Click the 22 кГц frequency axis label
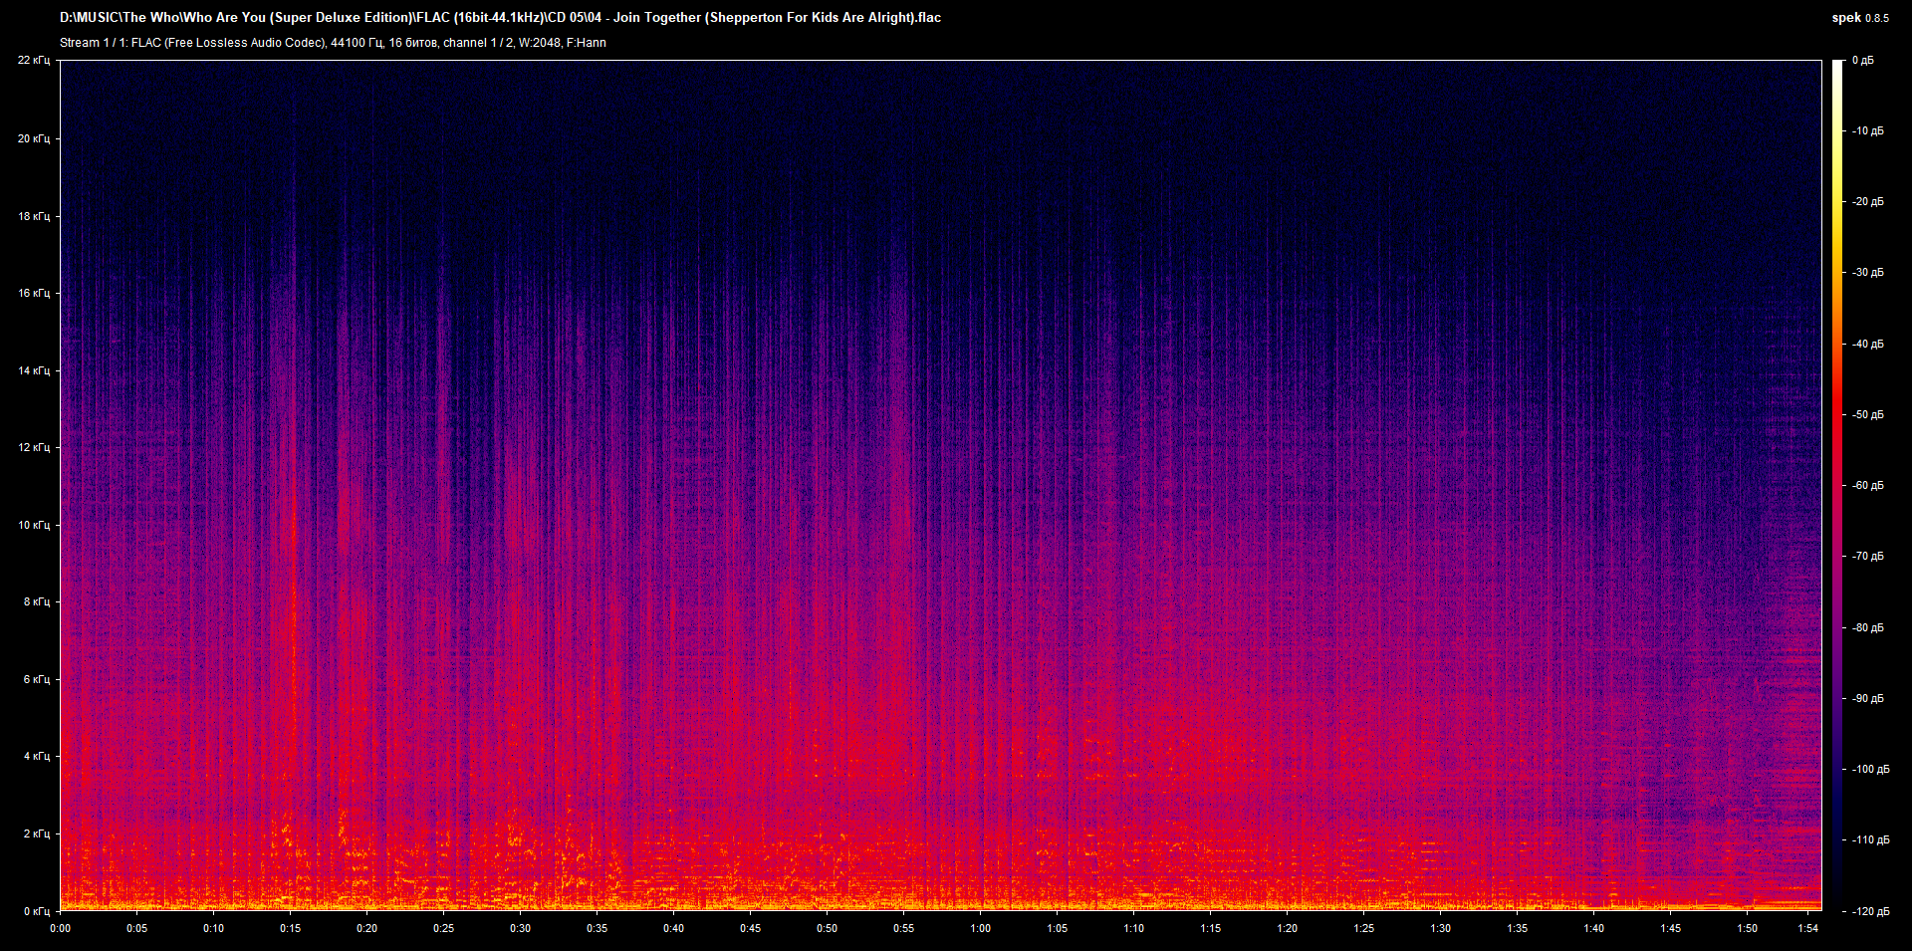This screenshot has width=1912, height=951. point(33,60)
